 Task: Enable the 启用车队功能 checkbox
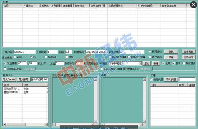point(5,69)
